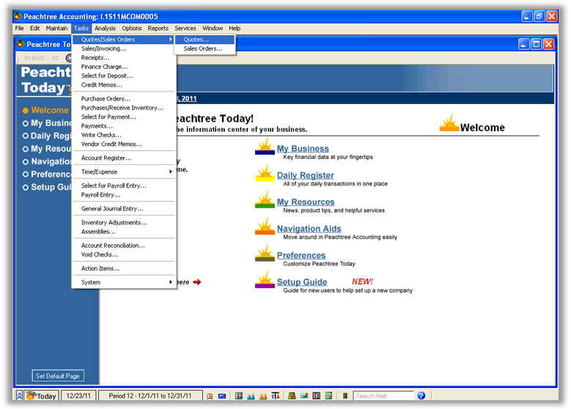Image resolution: width=571 pixels, height=409 pixels.
Task: Click the orange people icon in status bar
Action: click(263, 396)
